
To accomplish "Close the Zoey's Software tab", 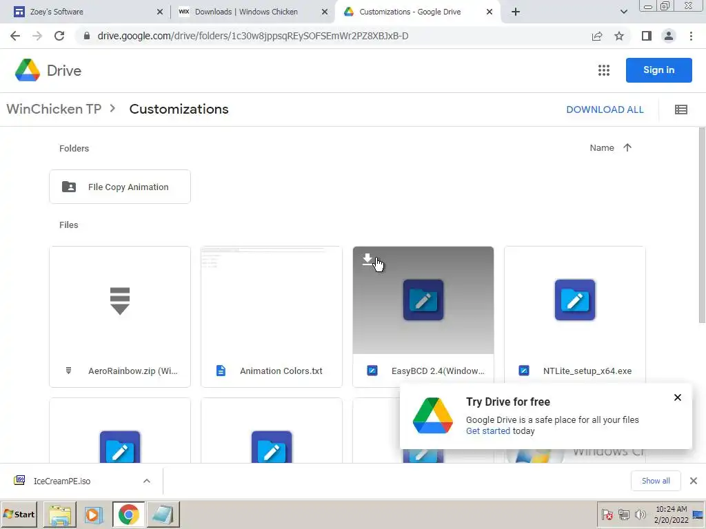I will pos(160,12).
